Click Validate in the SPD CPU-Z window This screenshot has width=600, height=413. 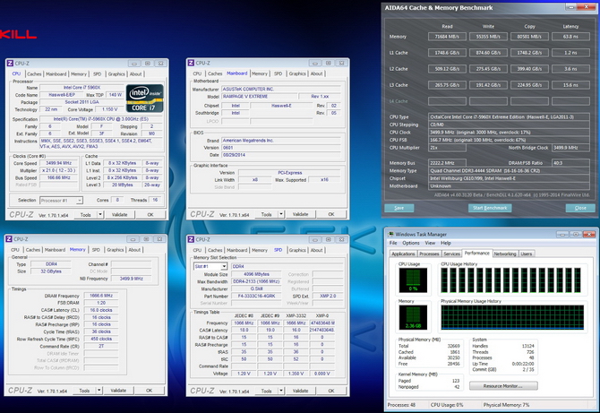(x=300, y=391)
